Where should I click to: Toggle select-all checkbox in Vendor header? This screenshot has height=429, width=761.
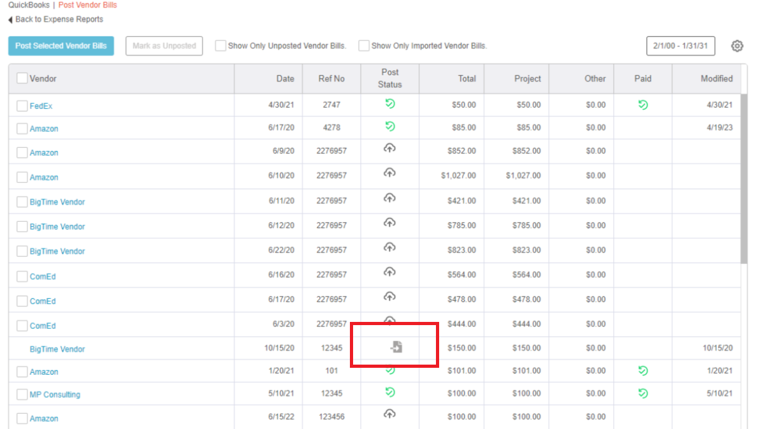coord(22,78)
